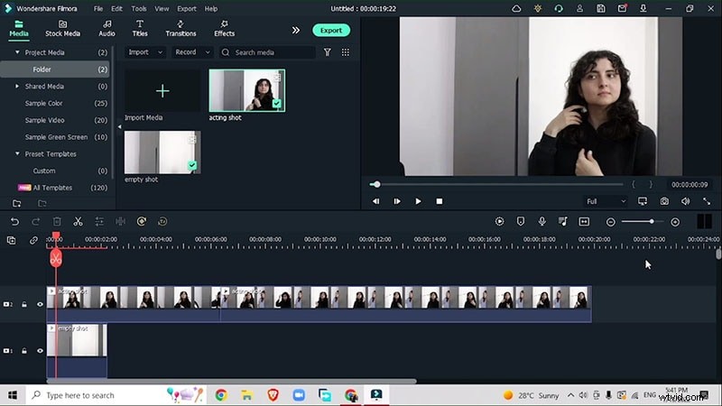Stop playback with the square button

click(x=440, y=201)
